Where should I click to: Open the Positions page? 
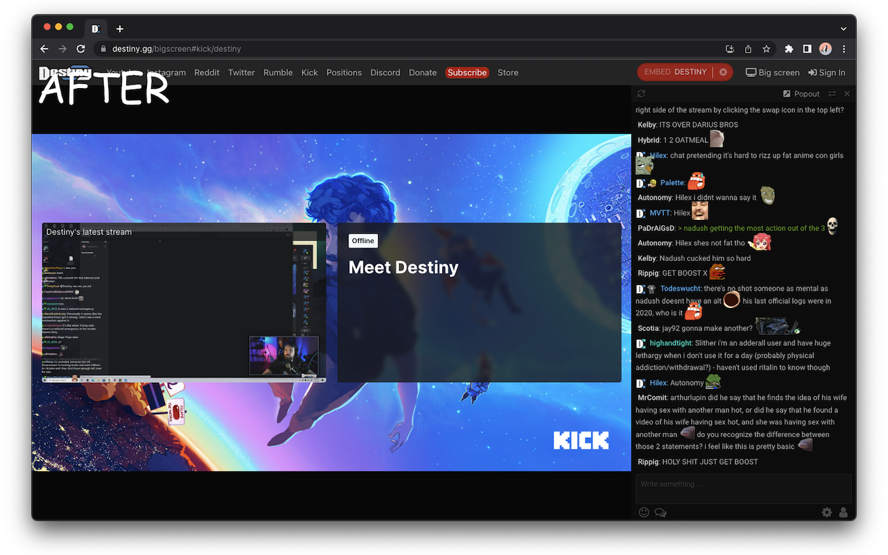[x=344, y=72]
